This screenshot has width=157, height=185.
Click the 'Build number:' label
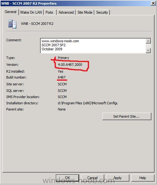16,77
